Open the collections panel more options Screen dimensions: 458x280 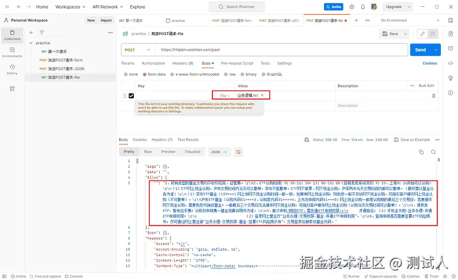(110, 33)
